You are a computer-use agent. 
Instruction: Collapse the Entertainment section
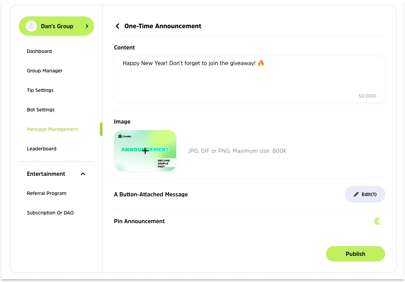pos(83,174)
